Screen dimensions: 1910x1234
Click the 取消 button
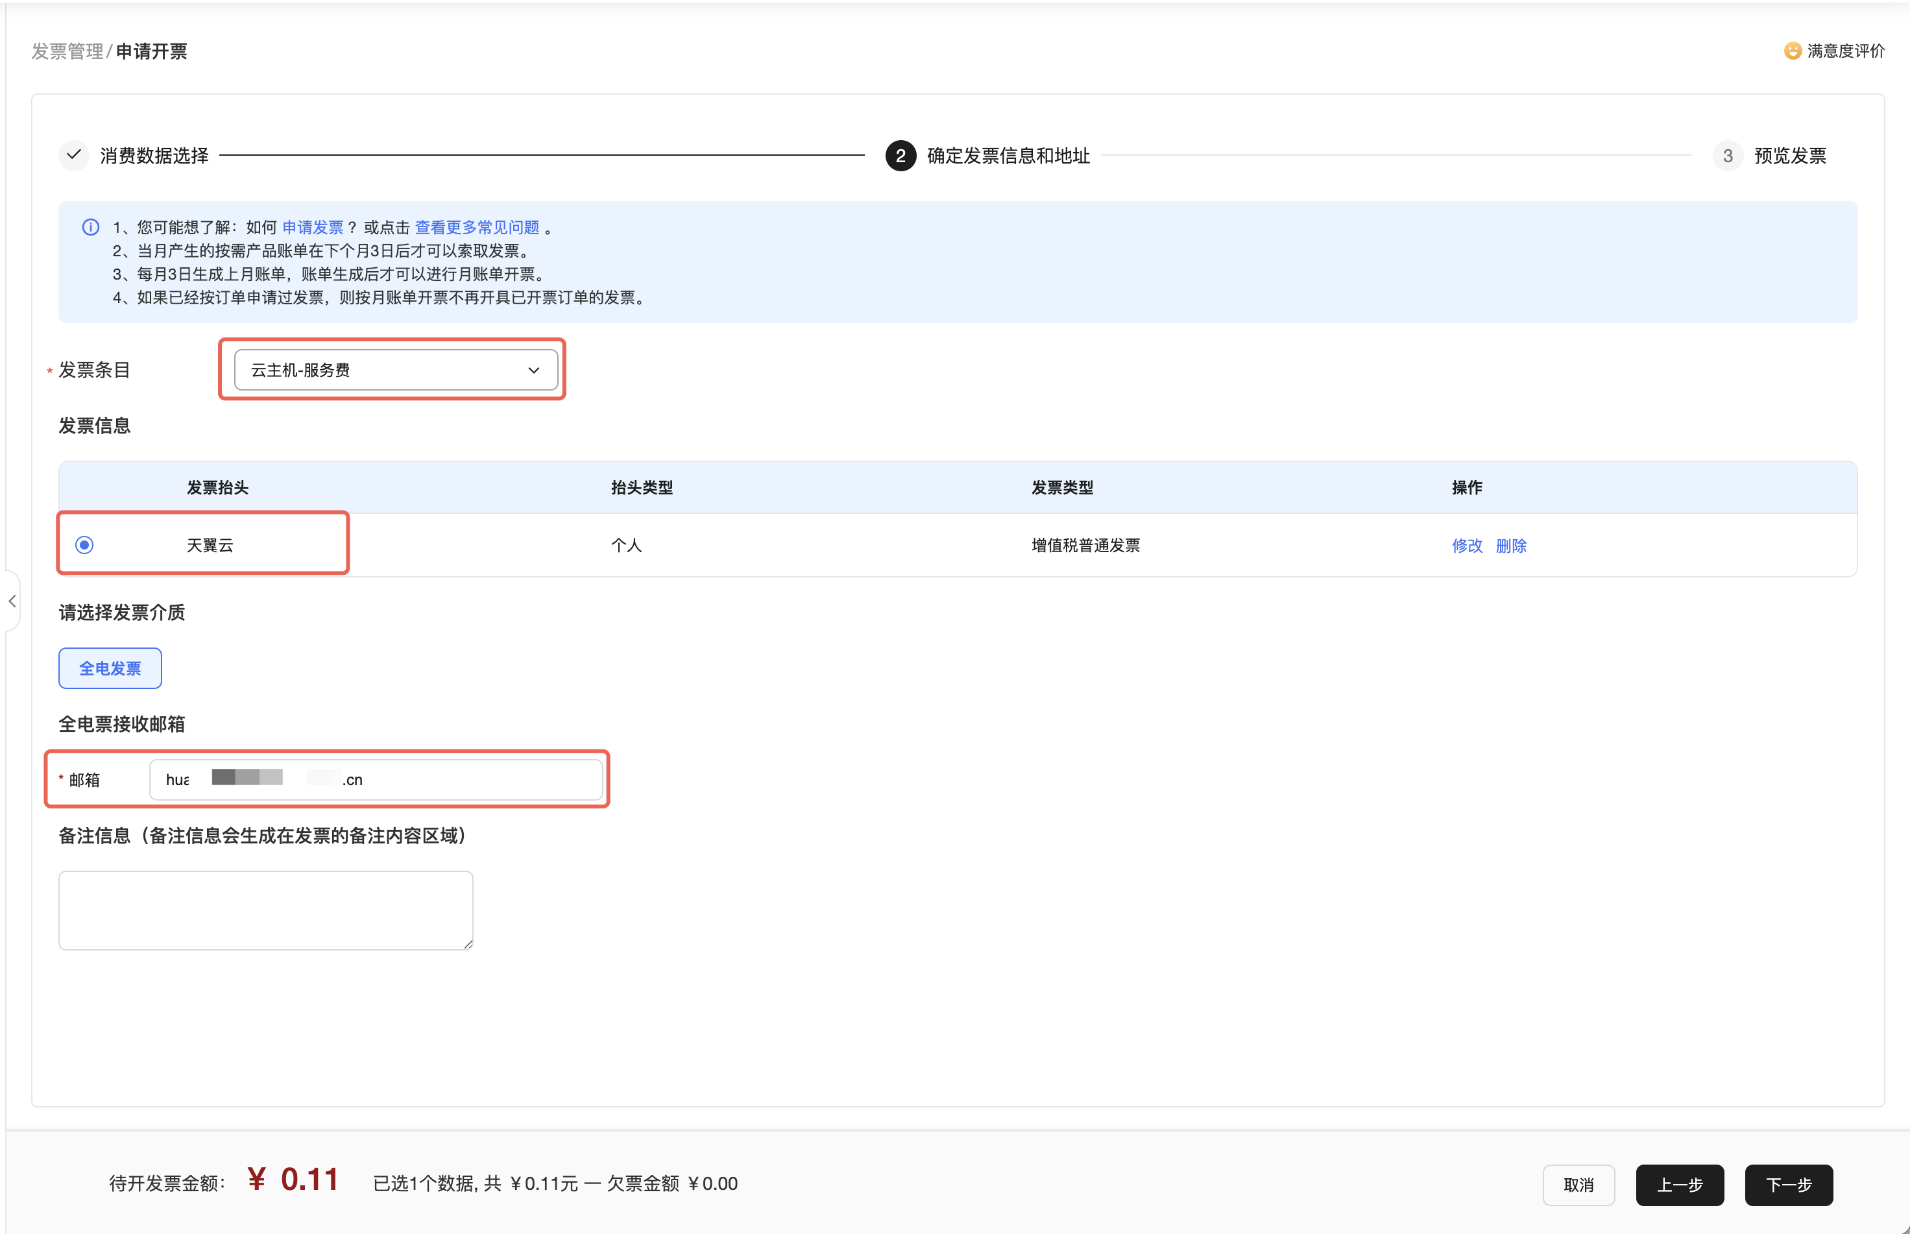[1578, 1184]
